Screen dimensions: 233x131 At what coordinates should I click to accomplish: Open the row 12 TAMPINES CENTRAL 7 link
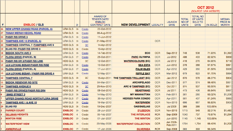(x=19, y=78)
